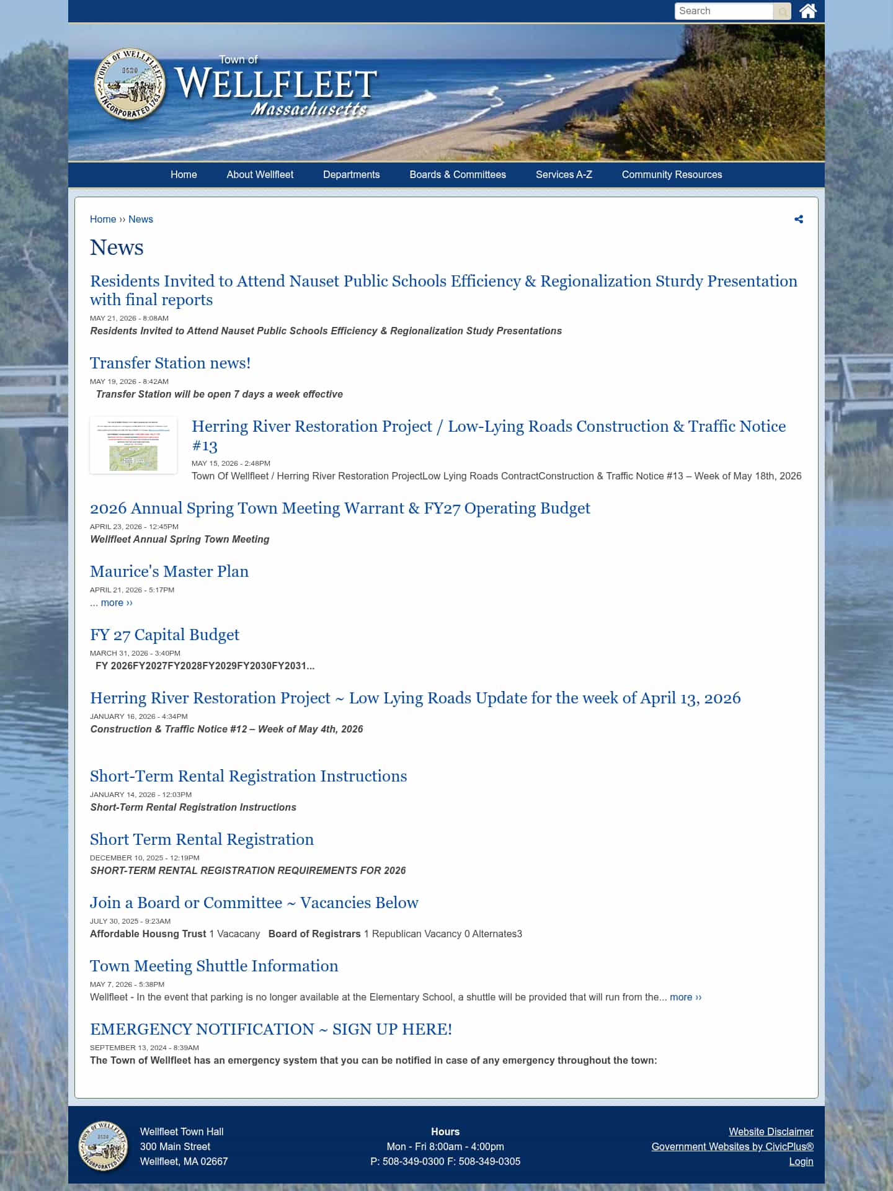Viewport: 893px width, 1191px height.
Task: Click the News breadcrumb link
Action: click(141, 219)
